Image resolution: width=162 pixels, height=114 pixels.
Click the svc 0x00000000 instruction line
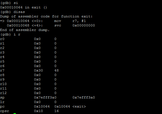(74, 25)
